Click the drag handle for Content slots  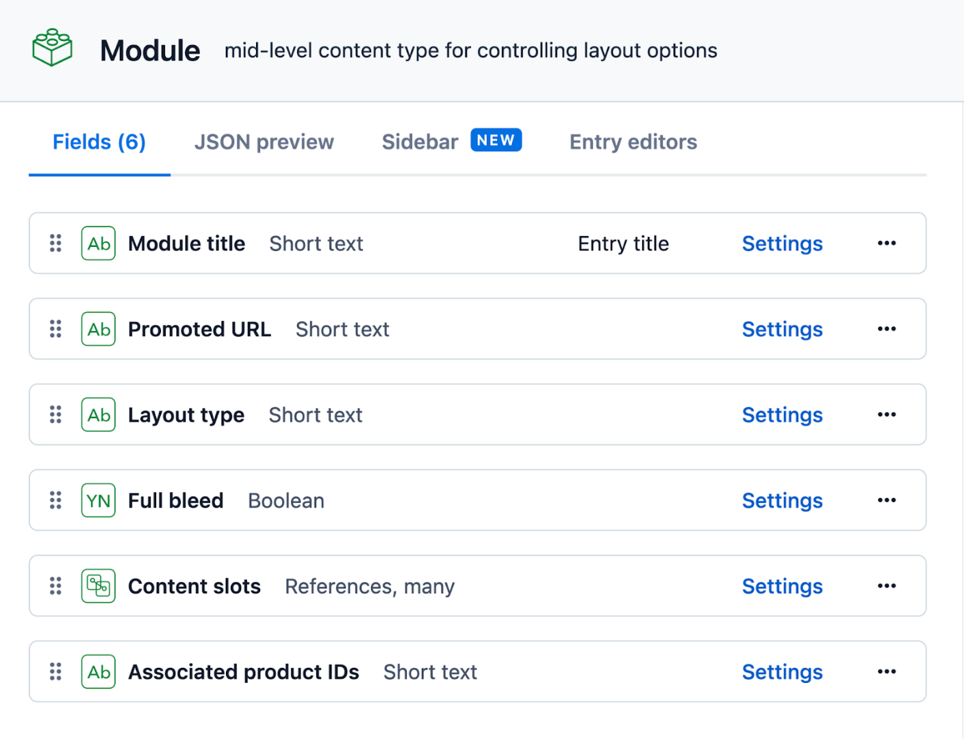(x=55, y=586)
